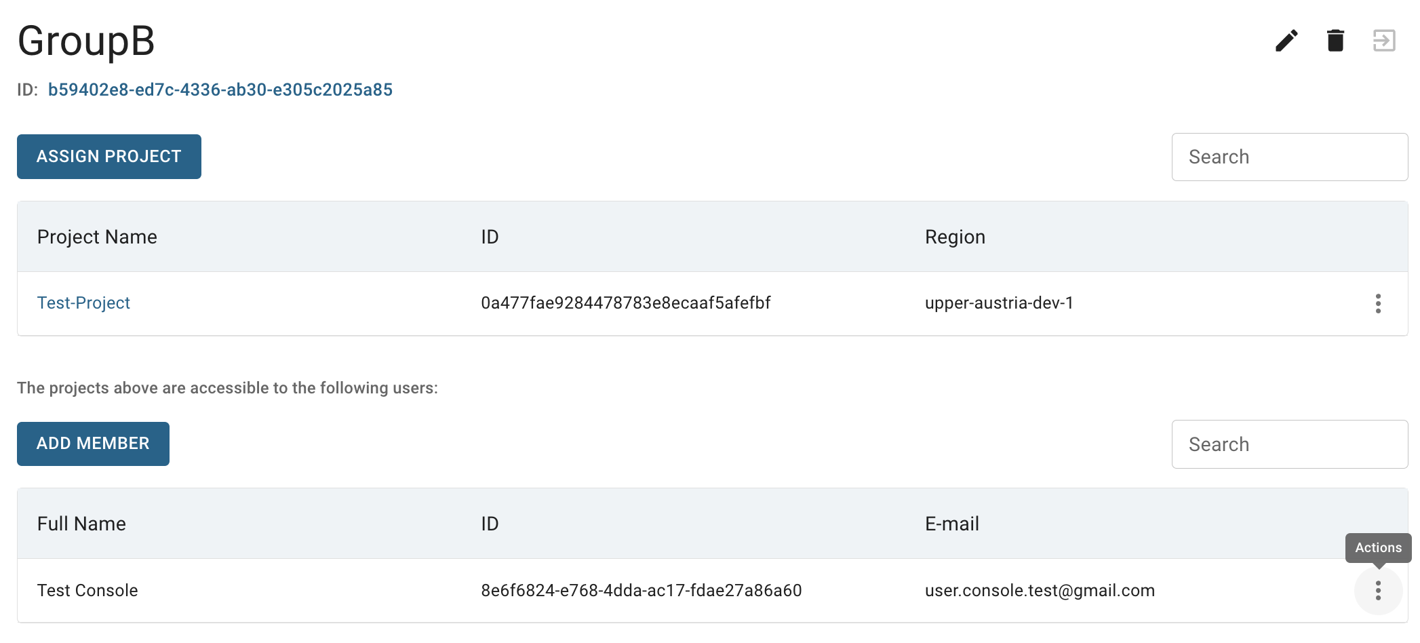
Task: Click the projects table ID column header
Action: pos(490,237)
